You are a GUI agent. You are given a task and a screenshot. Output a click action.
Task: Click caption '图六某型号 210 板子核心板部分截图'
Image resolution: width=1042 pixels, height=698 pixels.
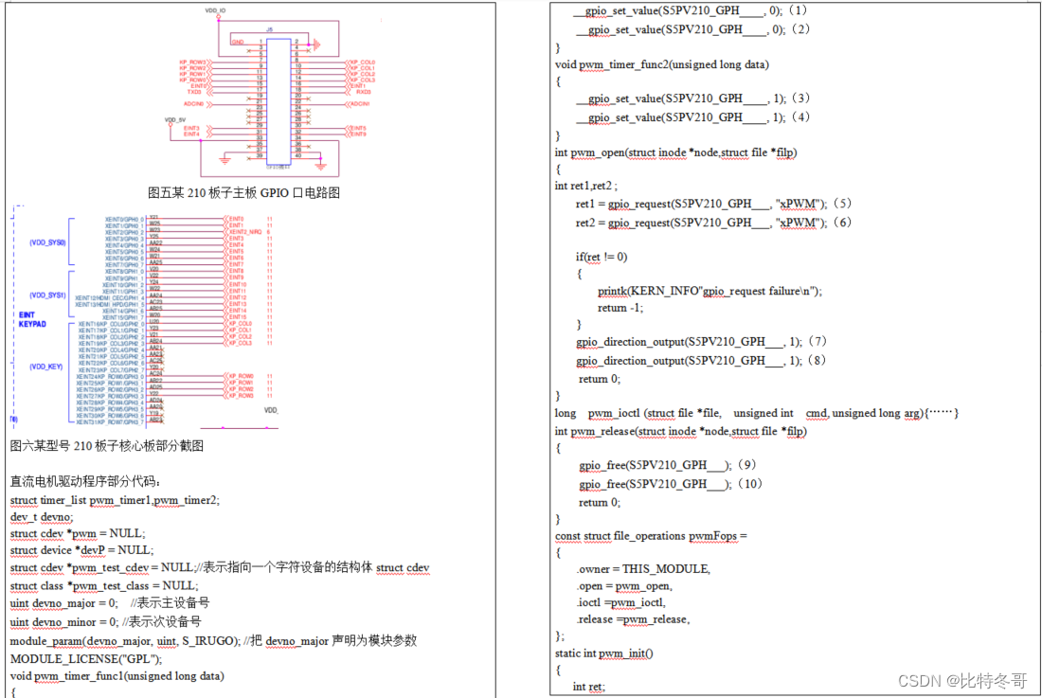pyautogui.click(x=107, y=446)
